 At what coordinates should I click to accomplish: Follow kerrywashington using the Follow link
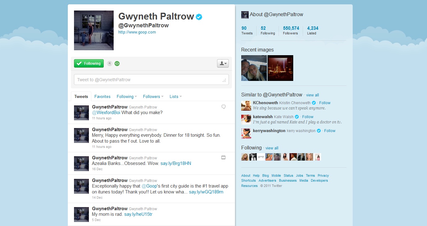330,131
